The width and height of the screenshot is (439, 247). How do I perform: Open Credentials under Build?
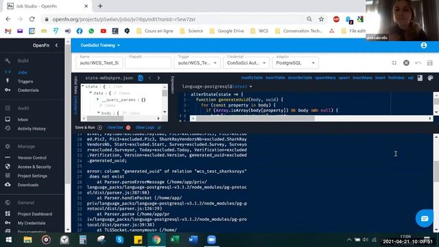coord(28,90)
